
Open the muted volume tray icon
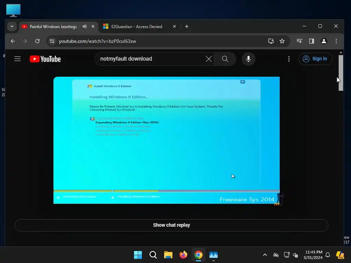[295, 255]
